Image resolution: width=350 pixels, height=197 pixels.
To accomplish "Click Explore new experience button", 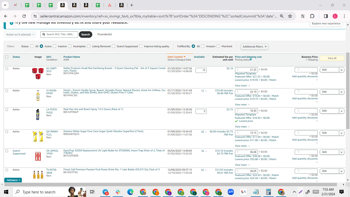I will coord(326,24).
